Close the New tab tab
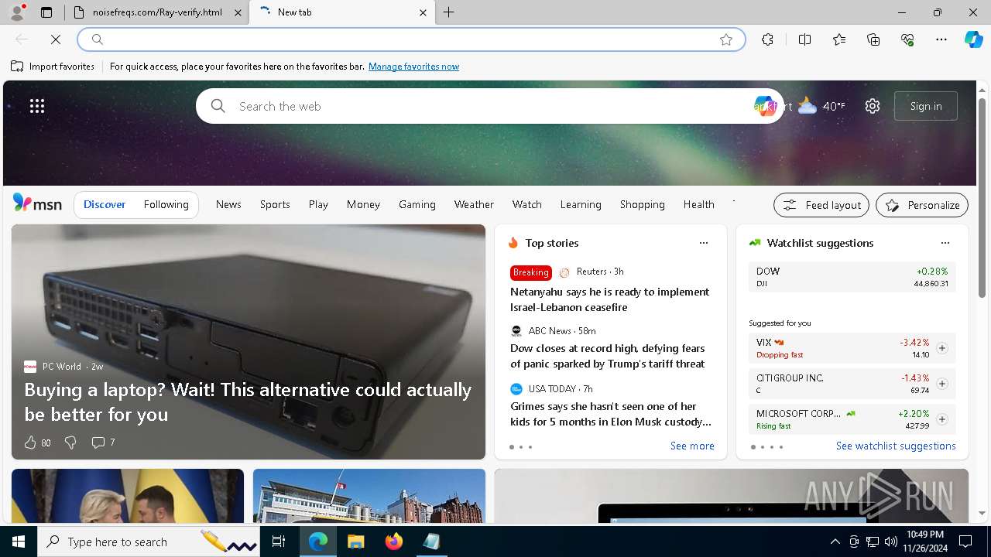 423,12
